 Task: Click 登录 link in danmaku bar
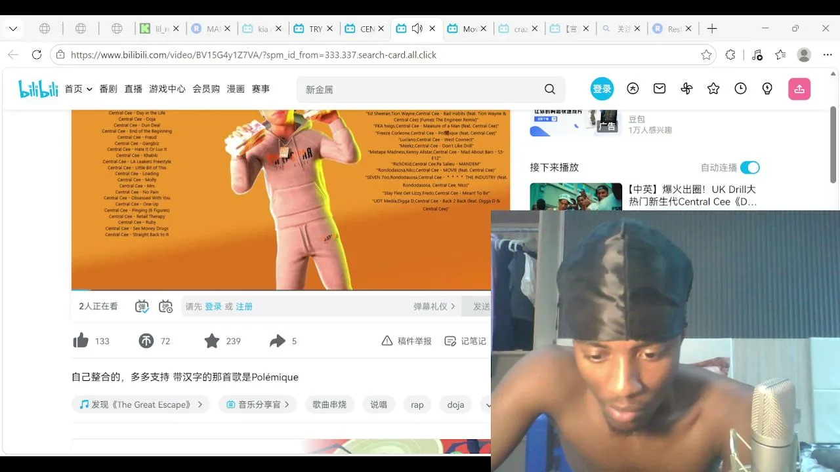tap(213, 306)
